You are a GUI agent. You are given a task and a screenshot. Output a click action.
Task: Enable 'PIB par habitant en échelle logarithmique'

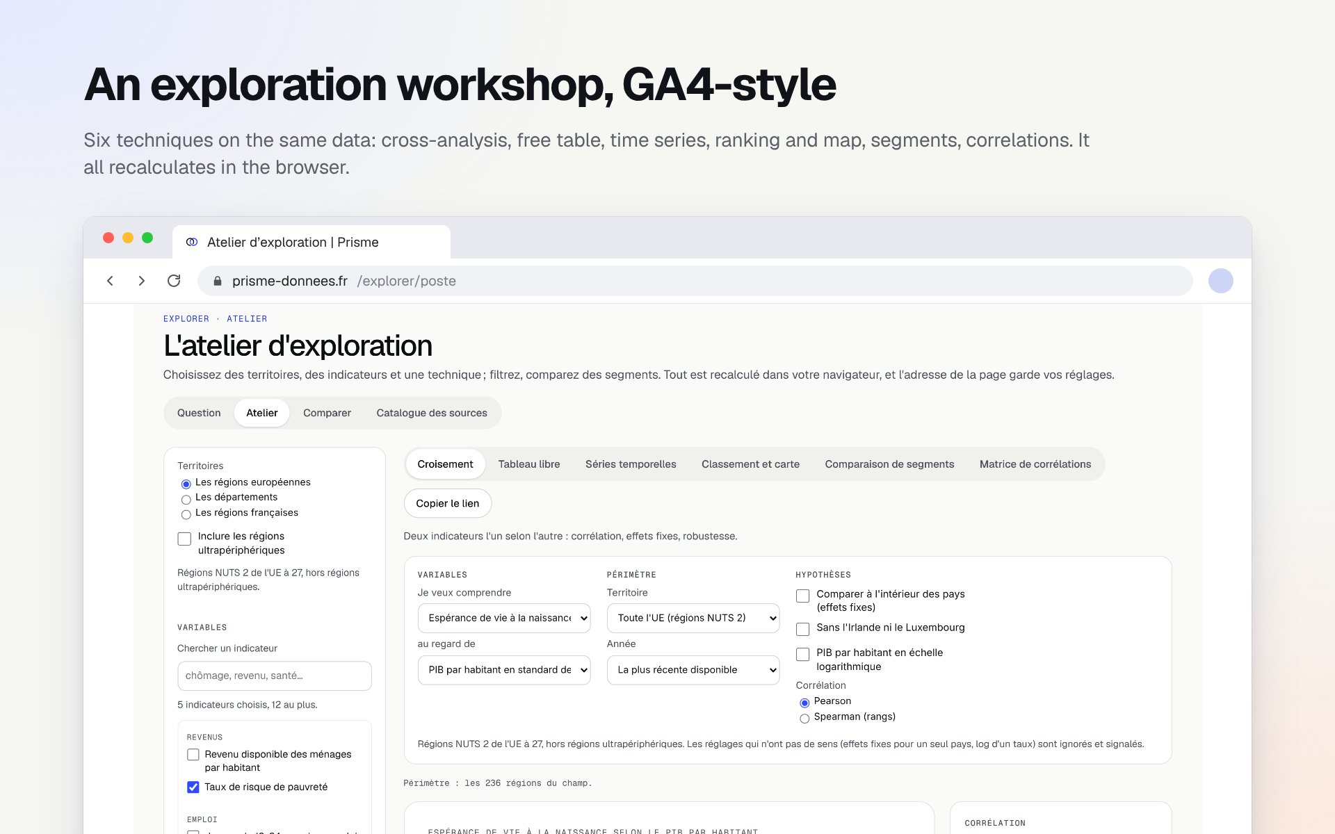click(802, 655)
